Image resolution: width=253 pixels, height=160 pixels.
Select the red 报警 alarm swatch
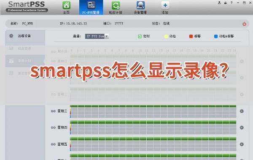[x=191, y=36]
